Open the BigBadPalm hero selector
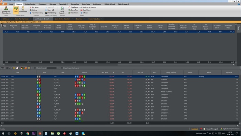Screen dimensions: 241x136 (6, 10)
